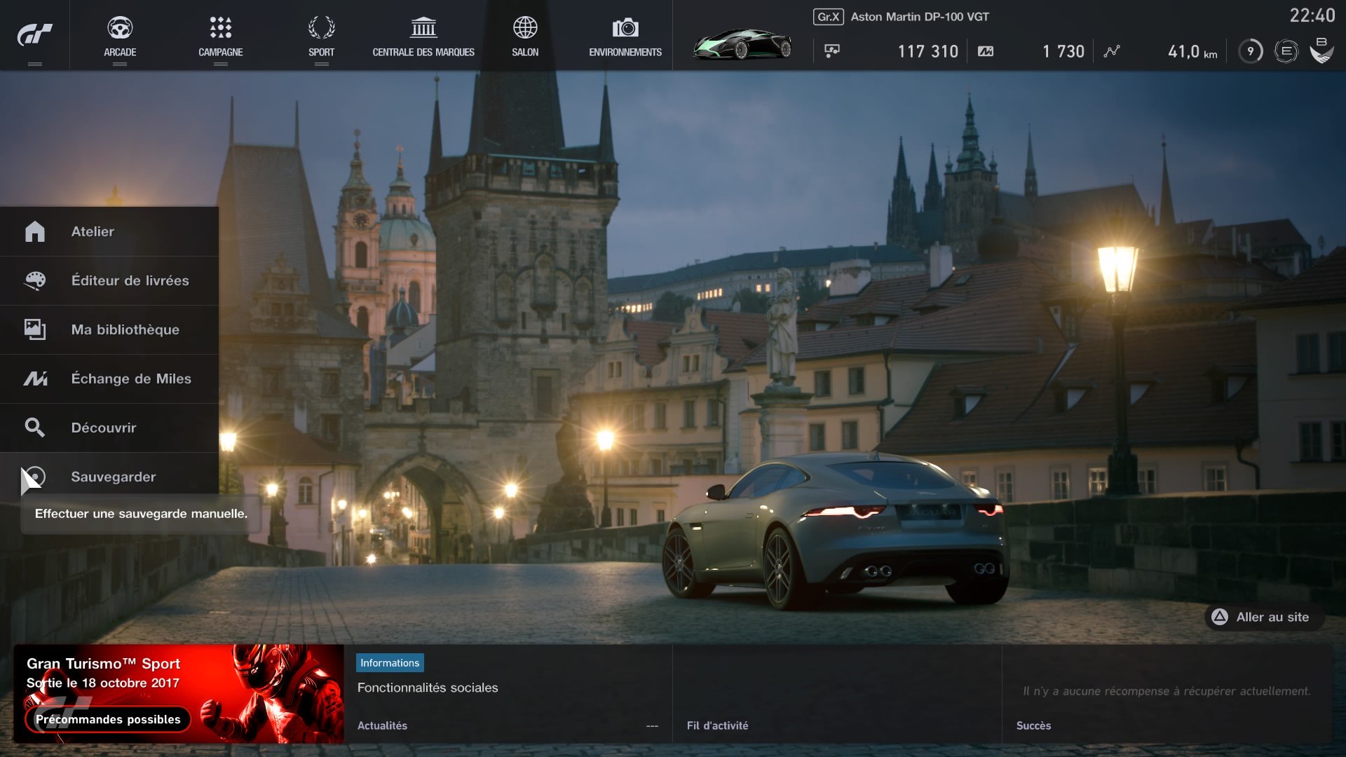The width and height of the screenshot is (1346, 757).
Task: Click the Découvrir magnifier icon
Action: pos(35,428)
